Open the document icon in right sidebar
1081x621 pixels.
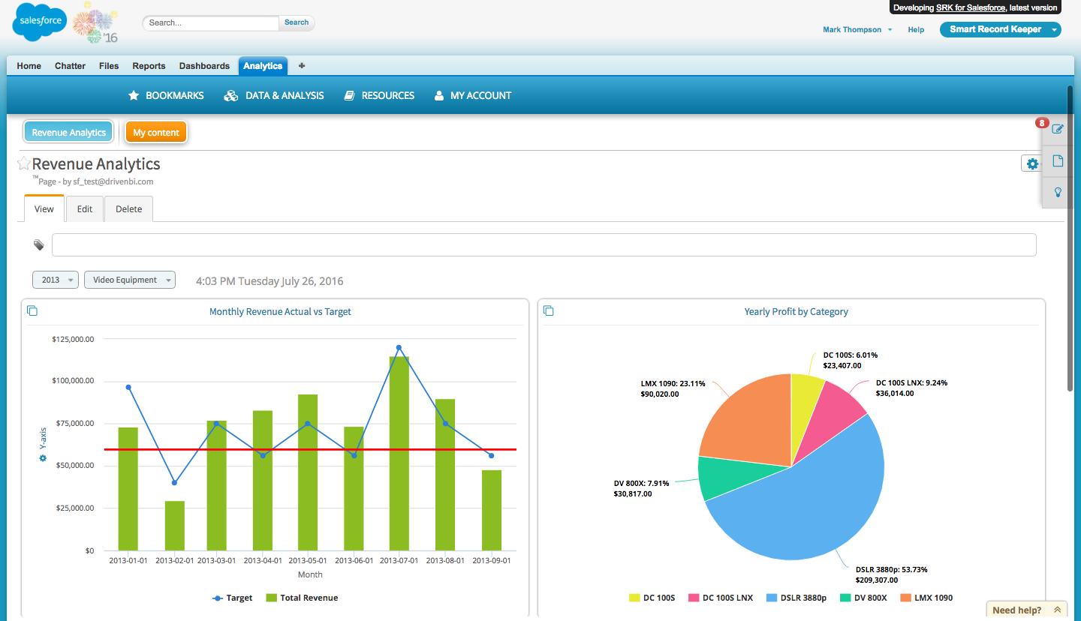click(x=1058, y=160)
